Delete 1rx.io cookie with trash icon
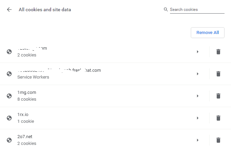The width and height of the screenshot is (231, 150). 218,118
